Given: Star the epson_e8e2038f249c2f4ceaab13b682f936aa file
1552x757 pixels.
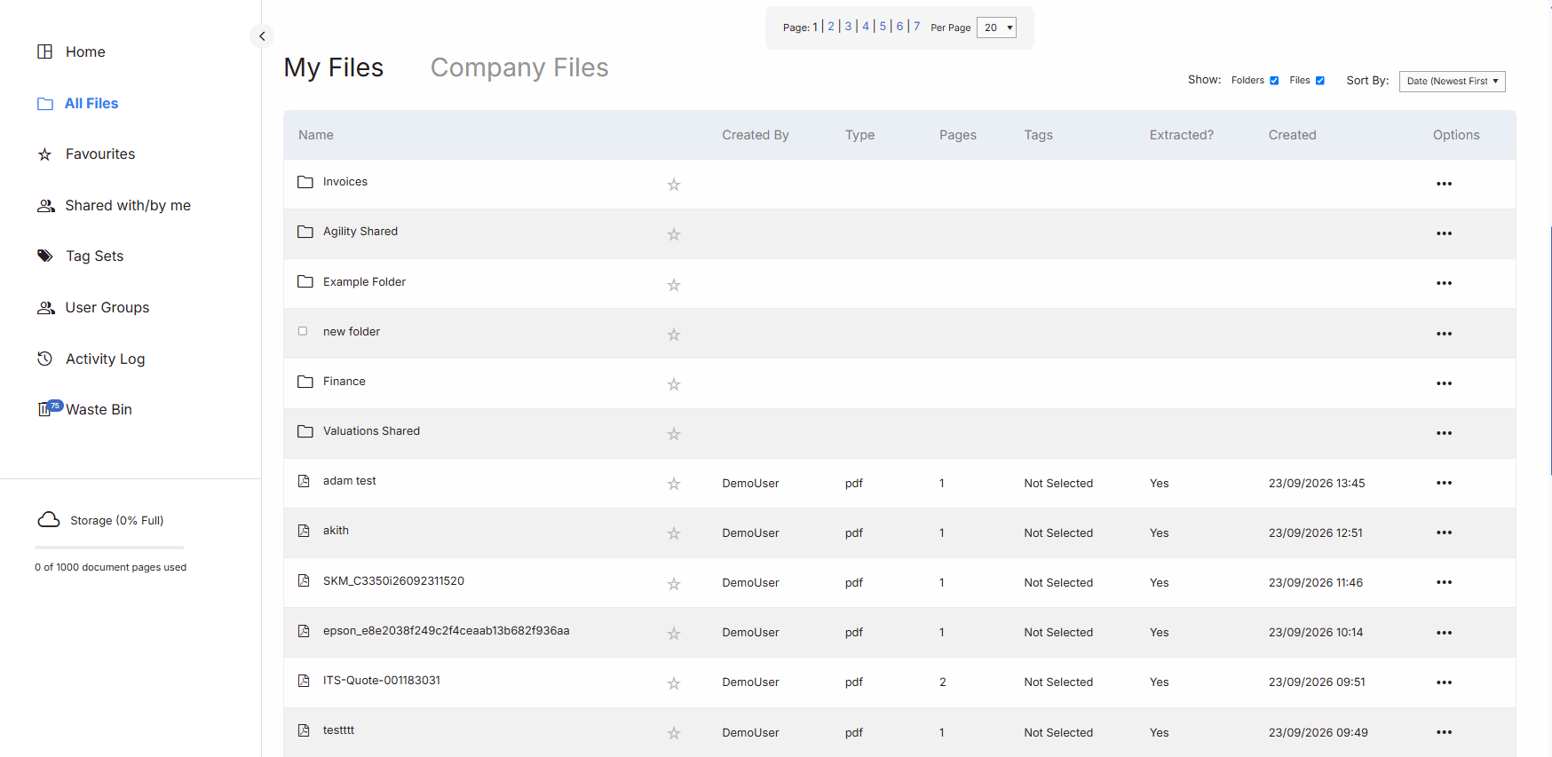Looking at the screenshot, I should [674, 634].
